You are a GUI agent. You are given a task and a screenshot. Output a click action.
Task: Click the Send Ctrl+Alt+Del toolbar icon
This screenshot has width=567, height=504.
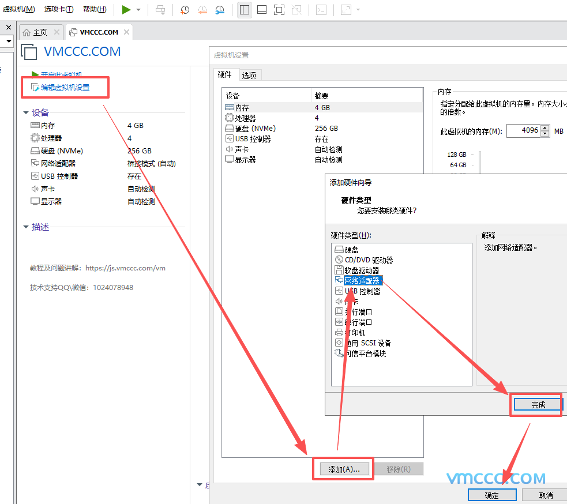160,10
